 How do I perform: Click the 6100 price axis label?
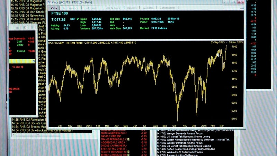[234, 119]
